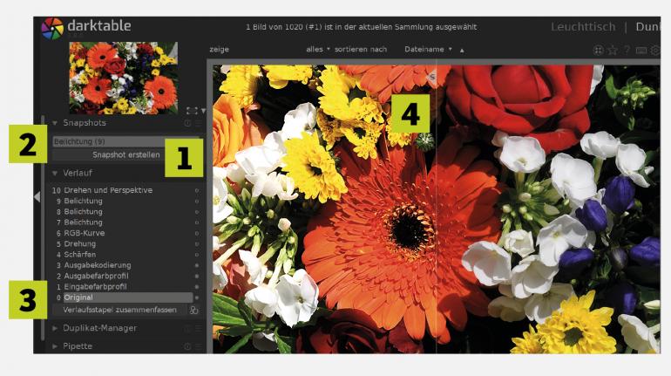Open the alles filter dropdown
The width and height of the screenshot is (671, 376).
(x=318, y=49)
